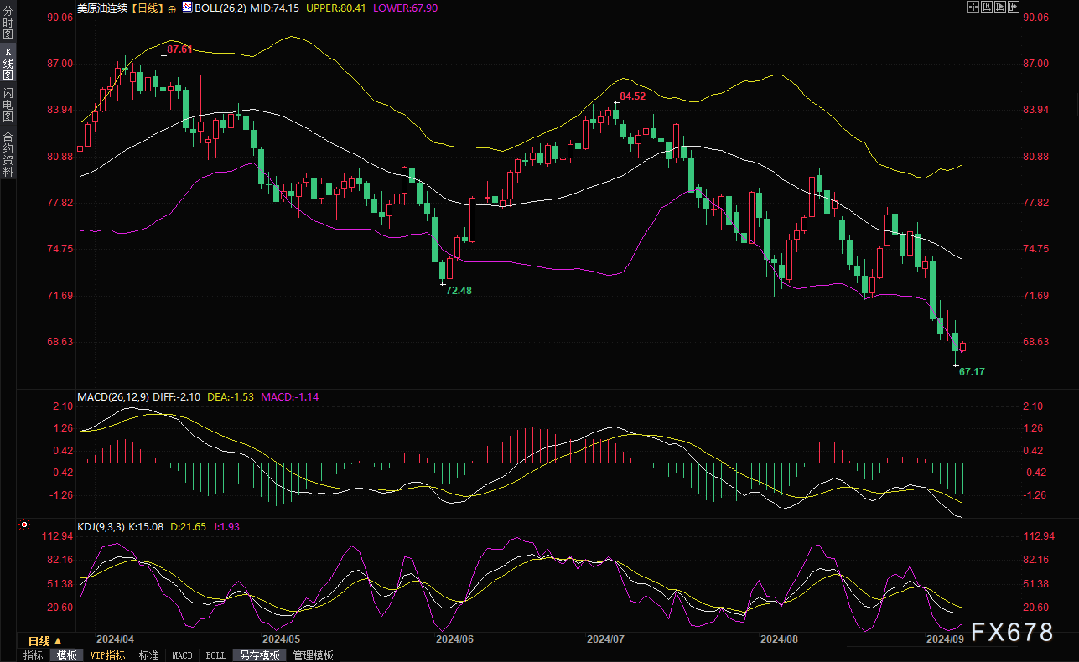
Task: Select the K线图 sidebar tab
Action: (8, 64)
